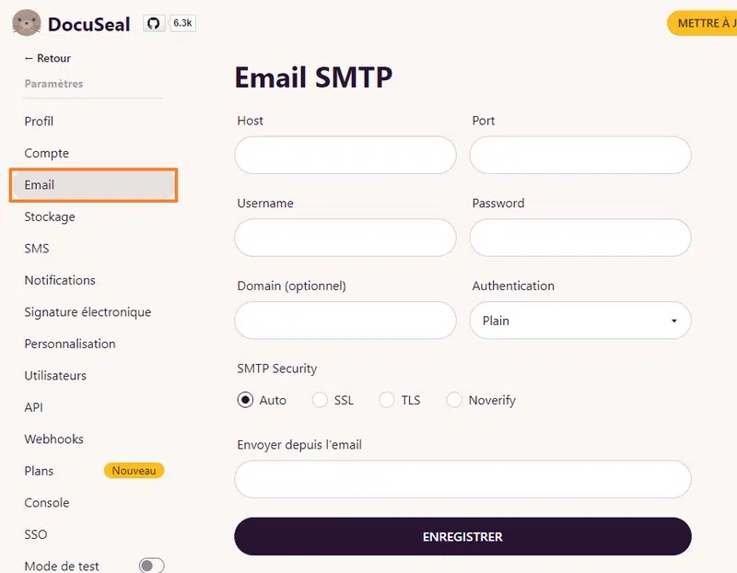Open Plans marked with Nouveau badge
Image resolution: width=737 pixels, height=573 pixels.
click(39, 471)
